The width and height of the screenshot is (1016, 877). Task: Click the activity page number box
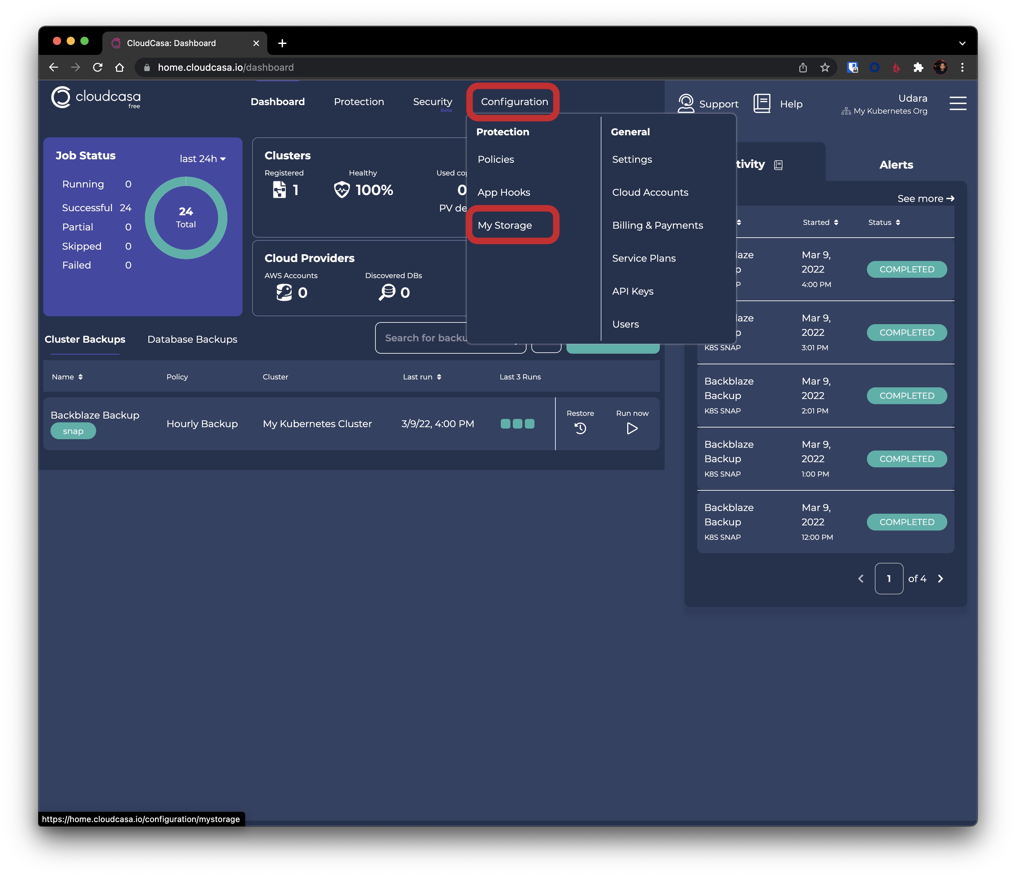[x=889, y=579]
